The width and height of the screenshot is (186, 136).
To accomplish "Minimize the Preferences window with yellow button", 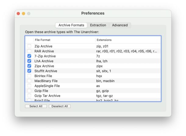I will point(23,14).
